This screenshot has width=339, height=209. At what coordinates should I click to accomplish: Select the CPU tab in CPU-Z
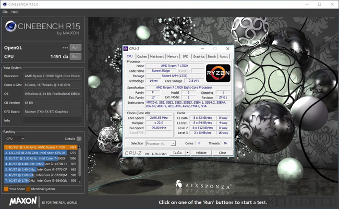pyautogui.click(x=130, y=56)
